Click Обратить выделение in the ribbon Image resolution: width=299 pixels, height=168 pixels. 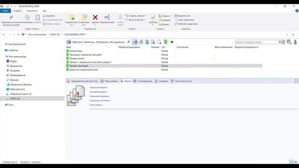[186, 24]
